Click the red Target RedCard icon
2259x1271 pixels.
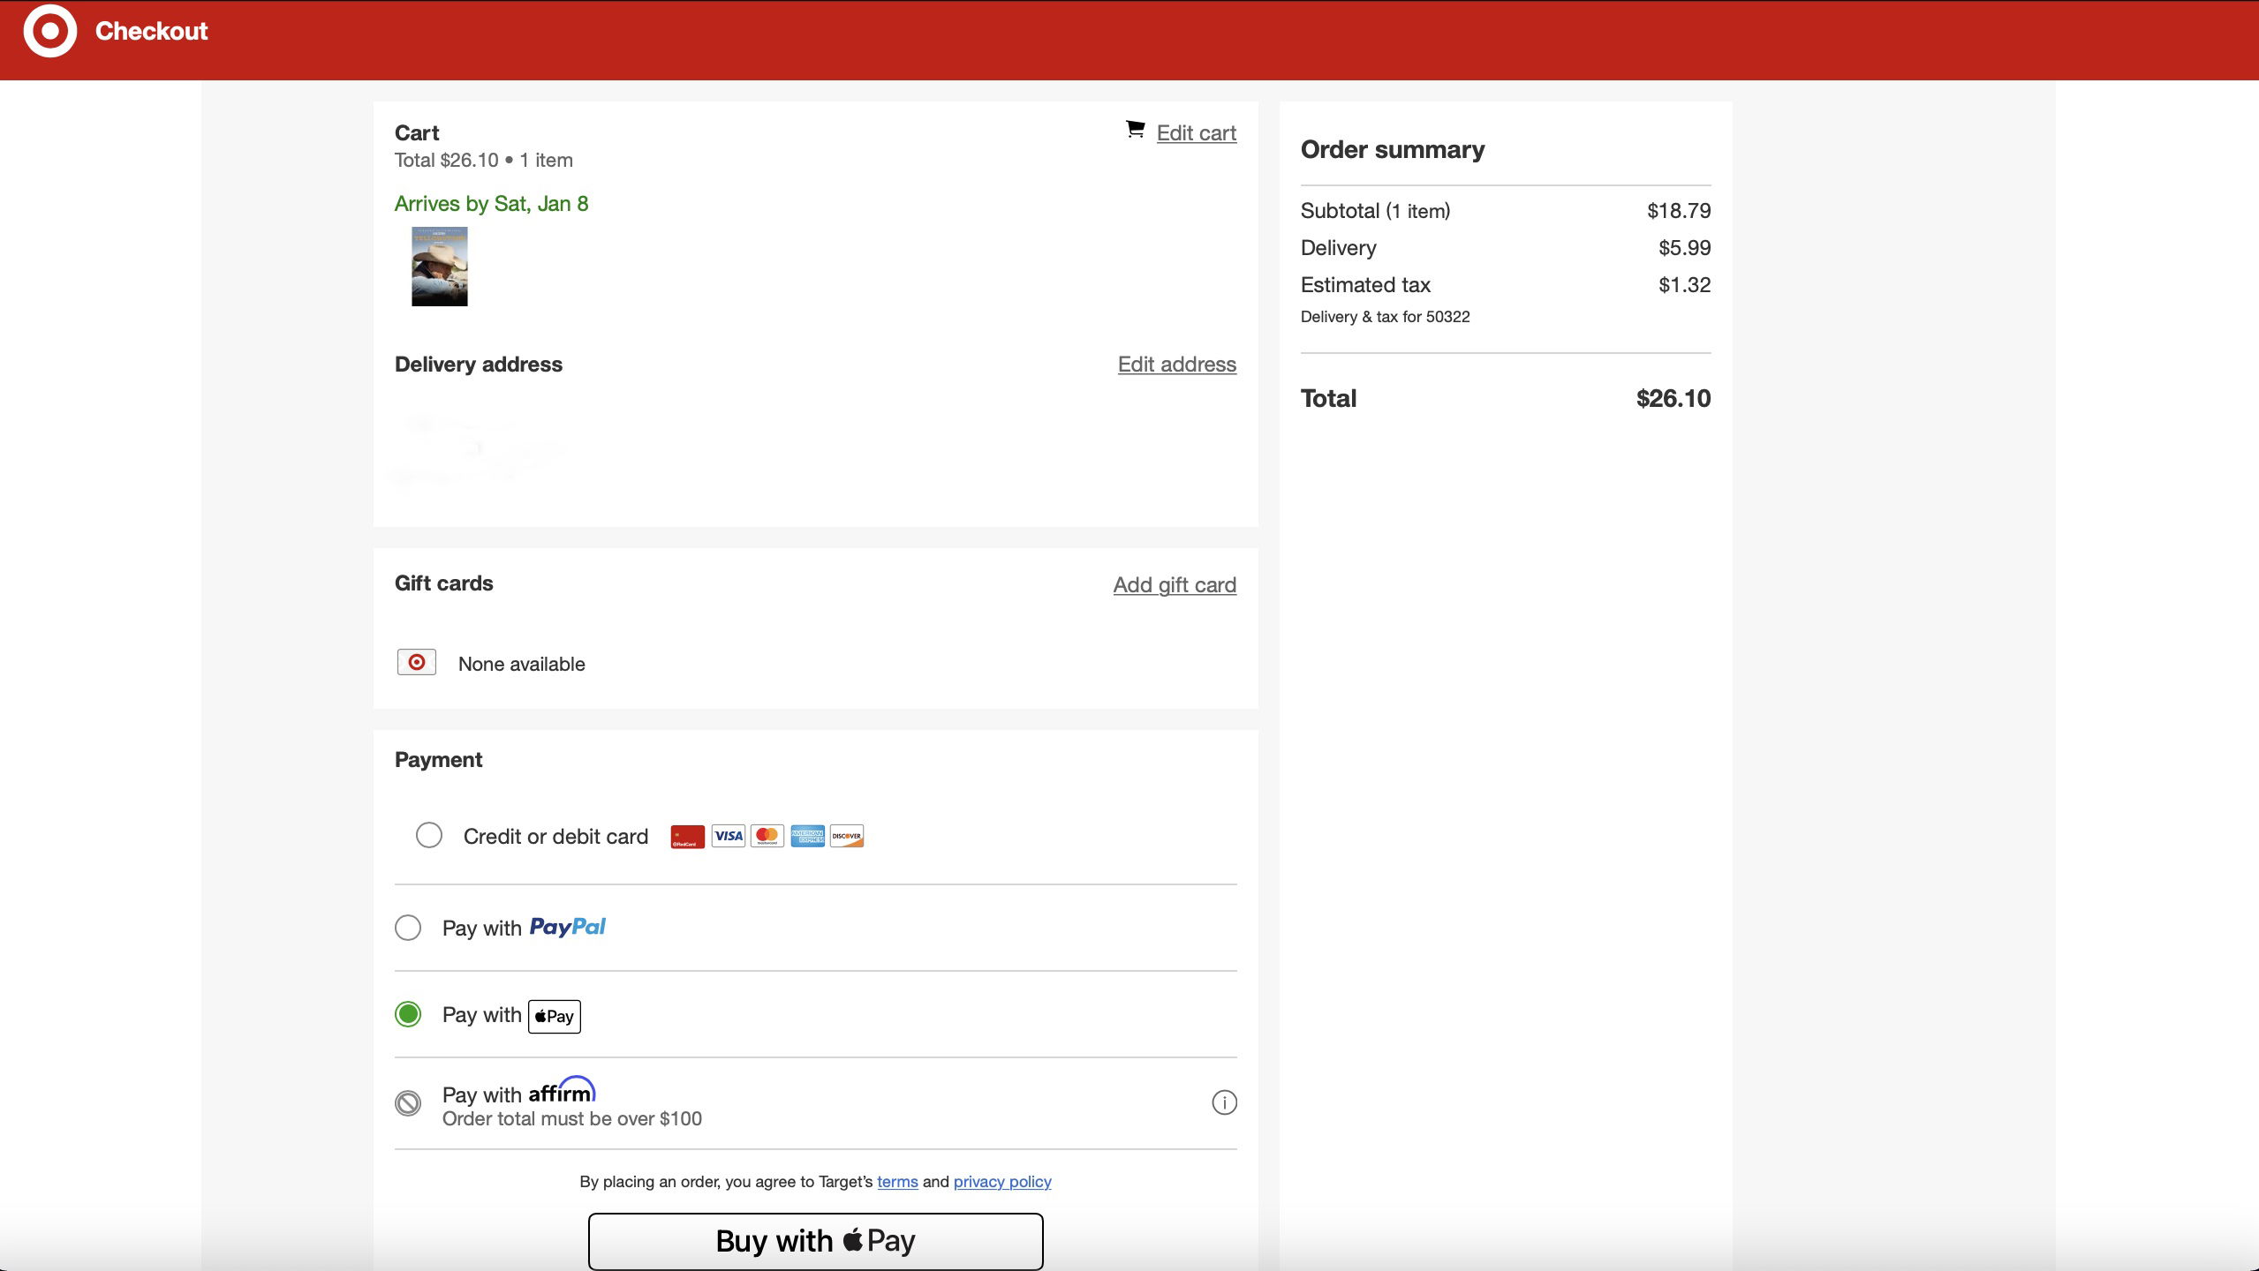point(688,836)
